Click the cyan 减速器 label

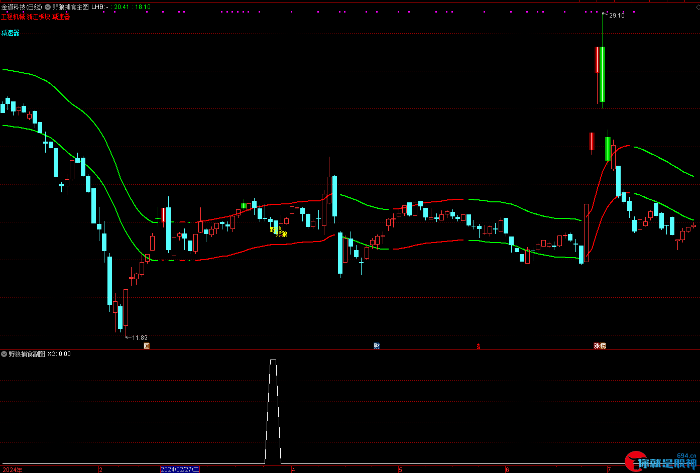click(x=10, y=33)
